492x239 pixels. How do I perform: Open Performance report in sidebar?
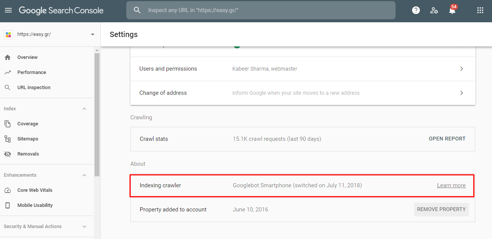click(x=32, y=72)
